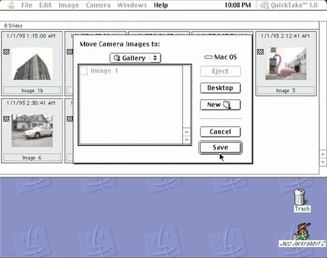Click the Desktop button
The image size is (327, 258).
(220, 88)
